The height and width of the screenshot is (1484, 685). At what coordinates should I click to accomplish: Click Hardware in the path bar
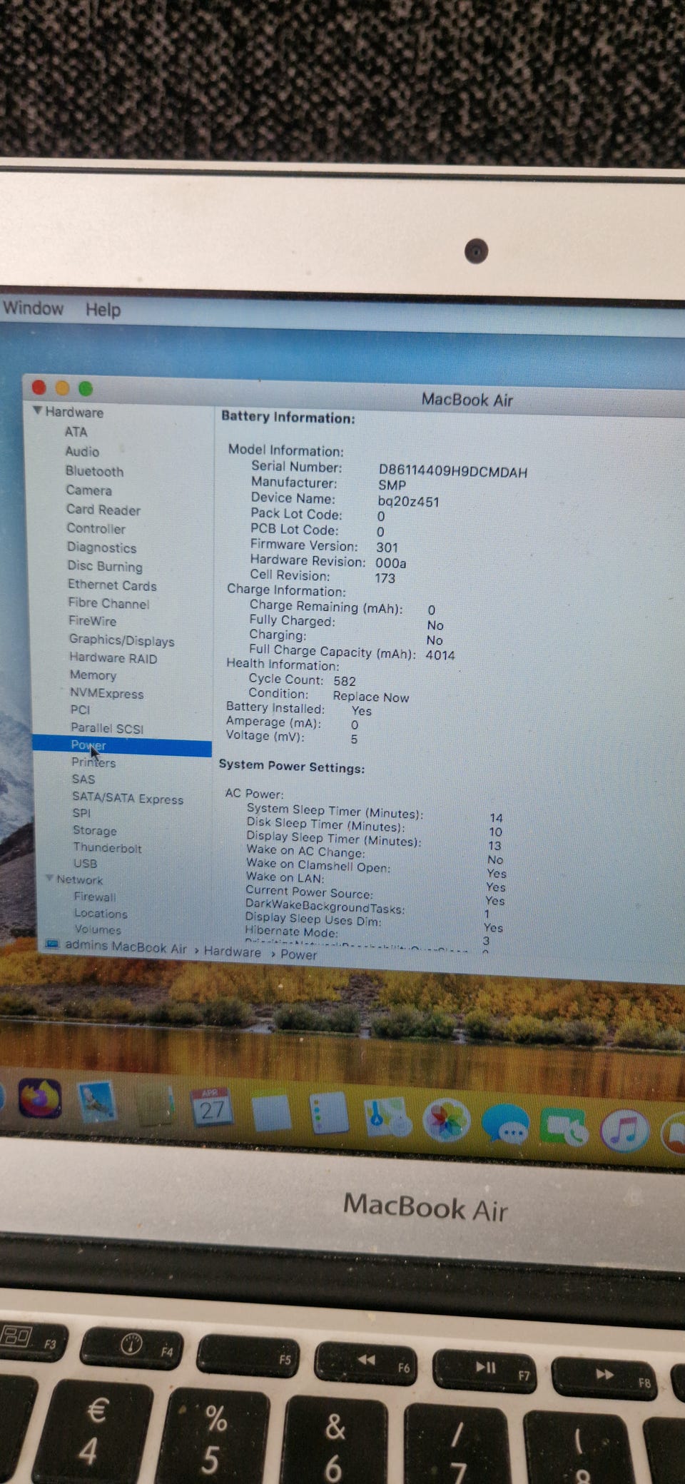pyautogui.click(x=232, y=952)
